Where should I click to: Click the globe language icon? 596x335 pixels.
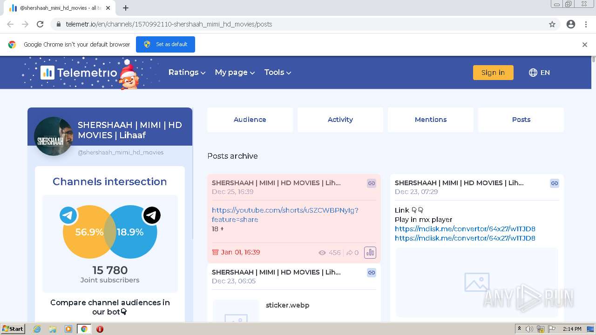[x=533, y=73]
